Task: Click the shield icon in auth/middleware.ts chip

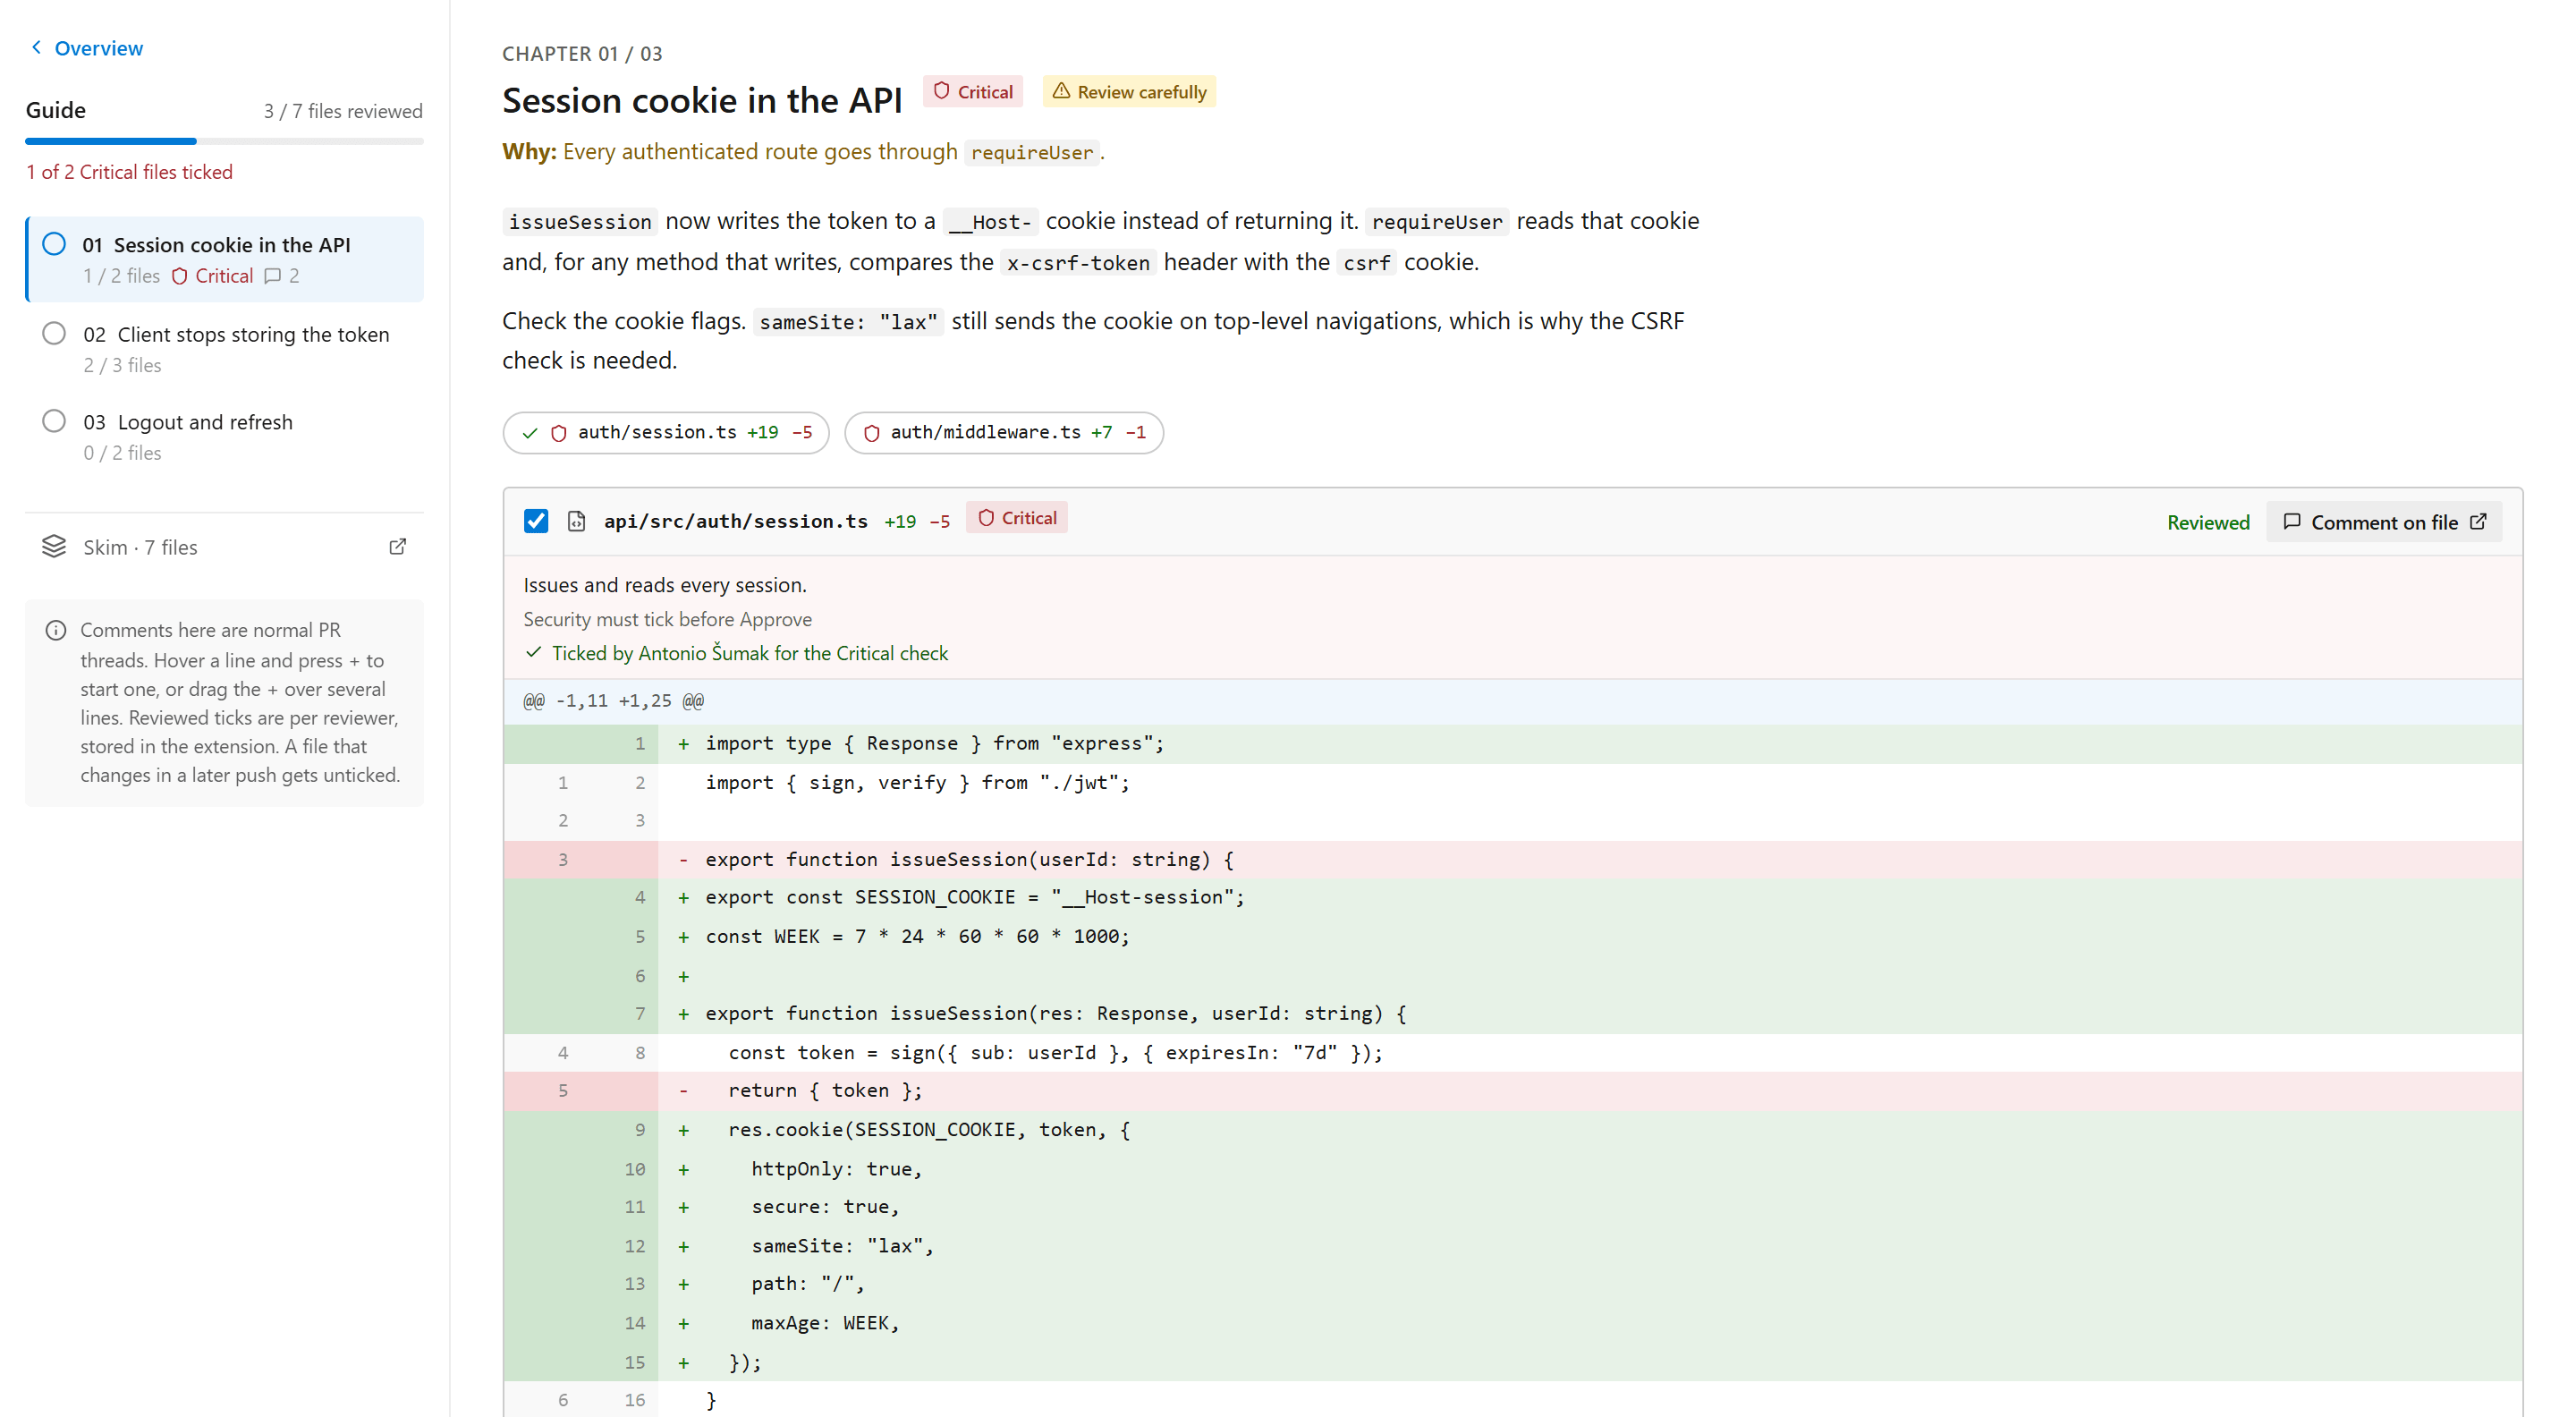Action: (871, 433)
